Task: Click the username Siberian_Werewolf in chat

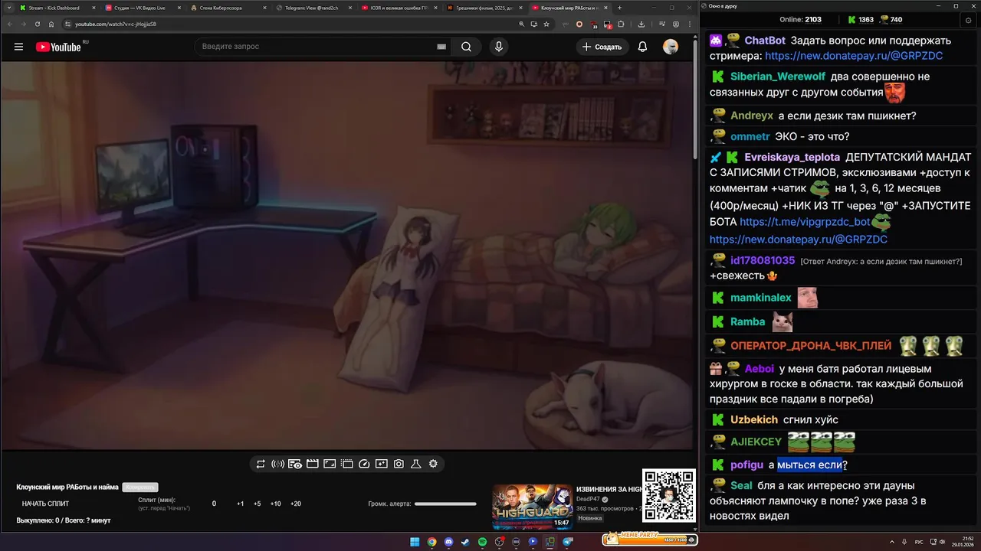Action: [778, 77]
